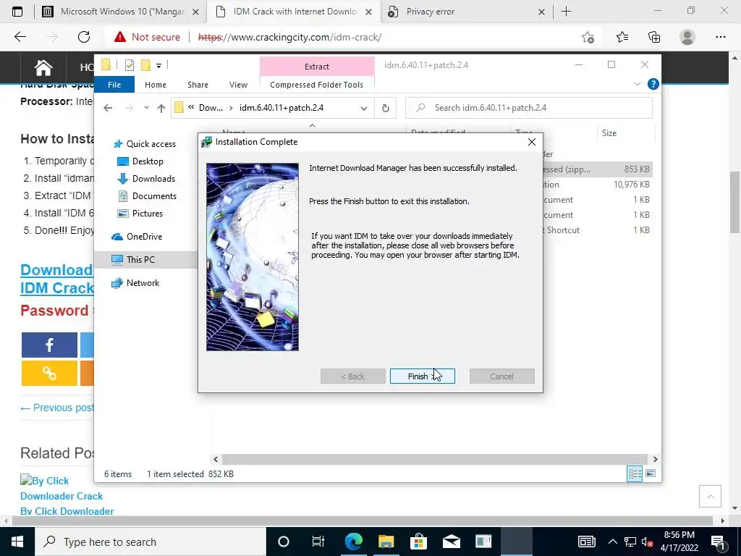Open the Windows Start menu
The image size is (741, 556).
pos(17,542)
